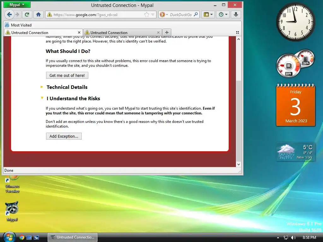Click the switch windows taskbar icon
The width and height of the screenshot is (323, 242).
36,237
